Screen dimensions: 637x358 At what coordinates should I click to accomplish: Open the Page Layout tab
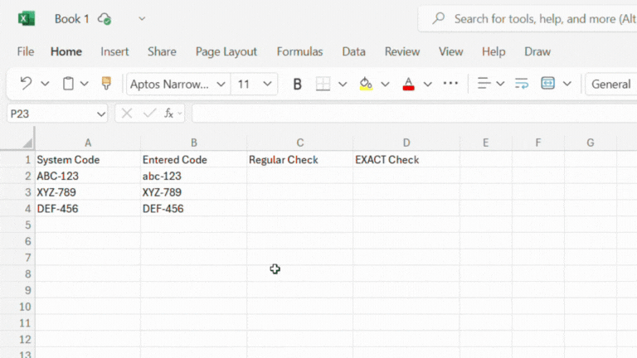[x=226, y=51]
